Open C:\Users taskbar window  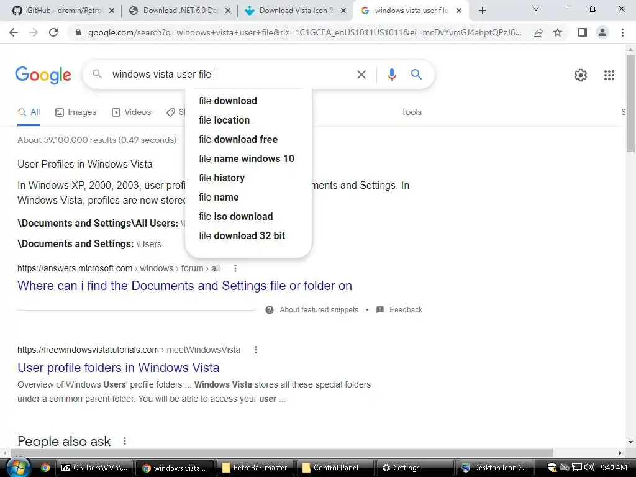(x=94, y=468)
